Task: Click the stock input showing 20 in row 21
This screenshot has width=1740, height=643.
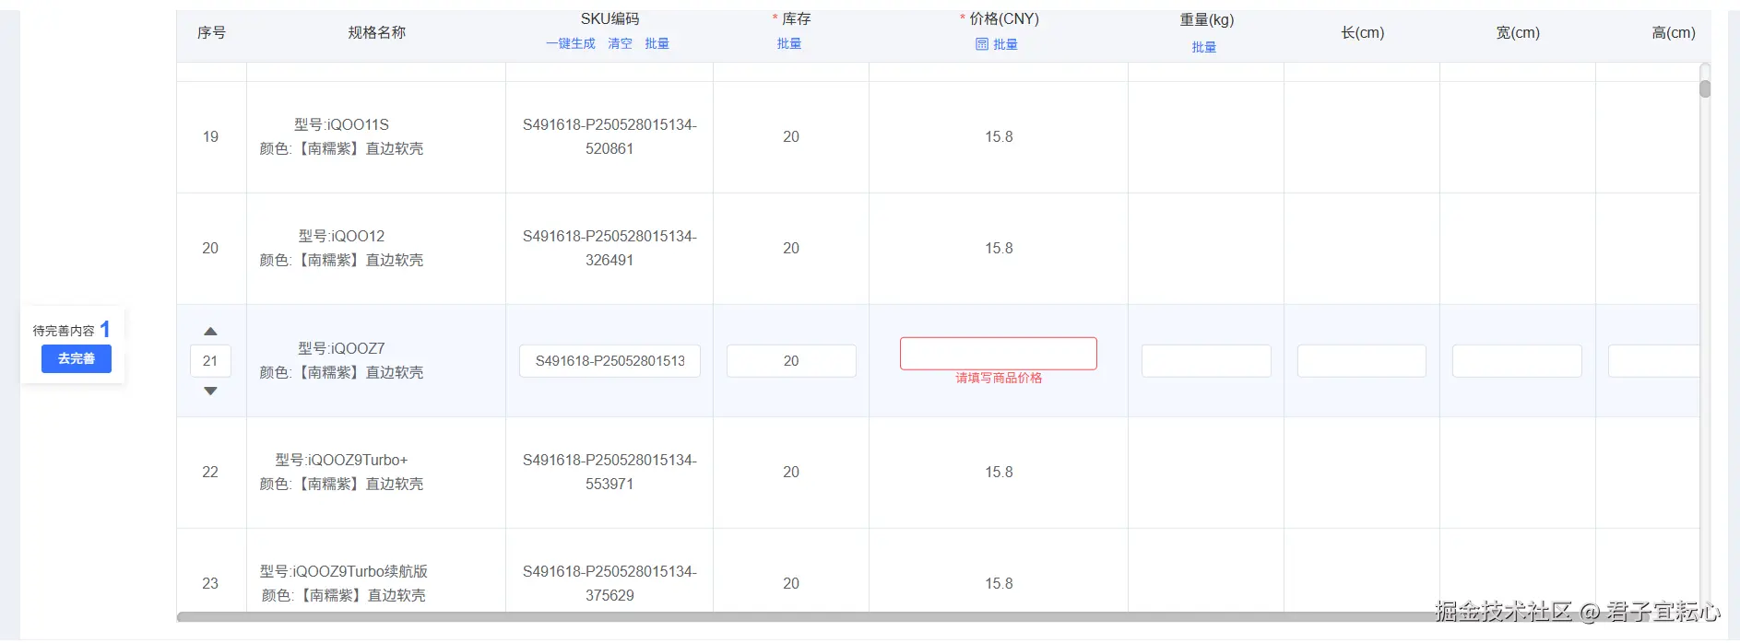Action: click(x=790, y=361)
